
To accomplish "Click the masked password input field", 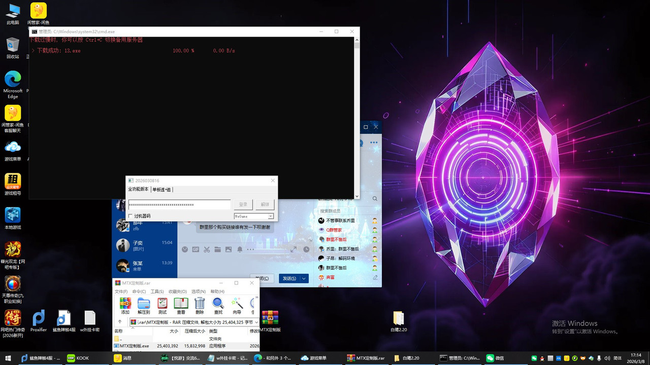I will tap(179, 205).
